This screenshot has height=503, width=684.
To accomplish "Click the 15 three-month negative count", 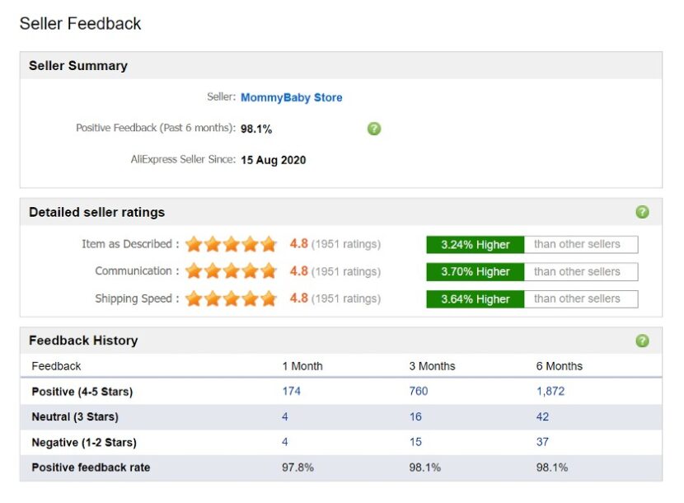I will (415, 442).
